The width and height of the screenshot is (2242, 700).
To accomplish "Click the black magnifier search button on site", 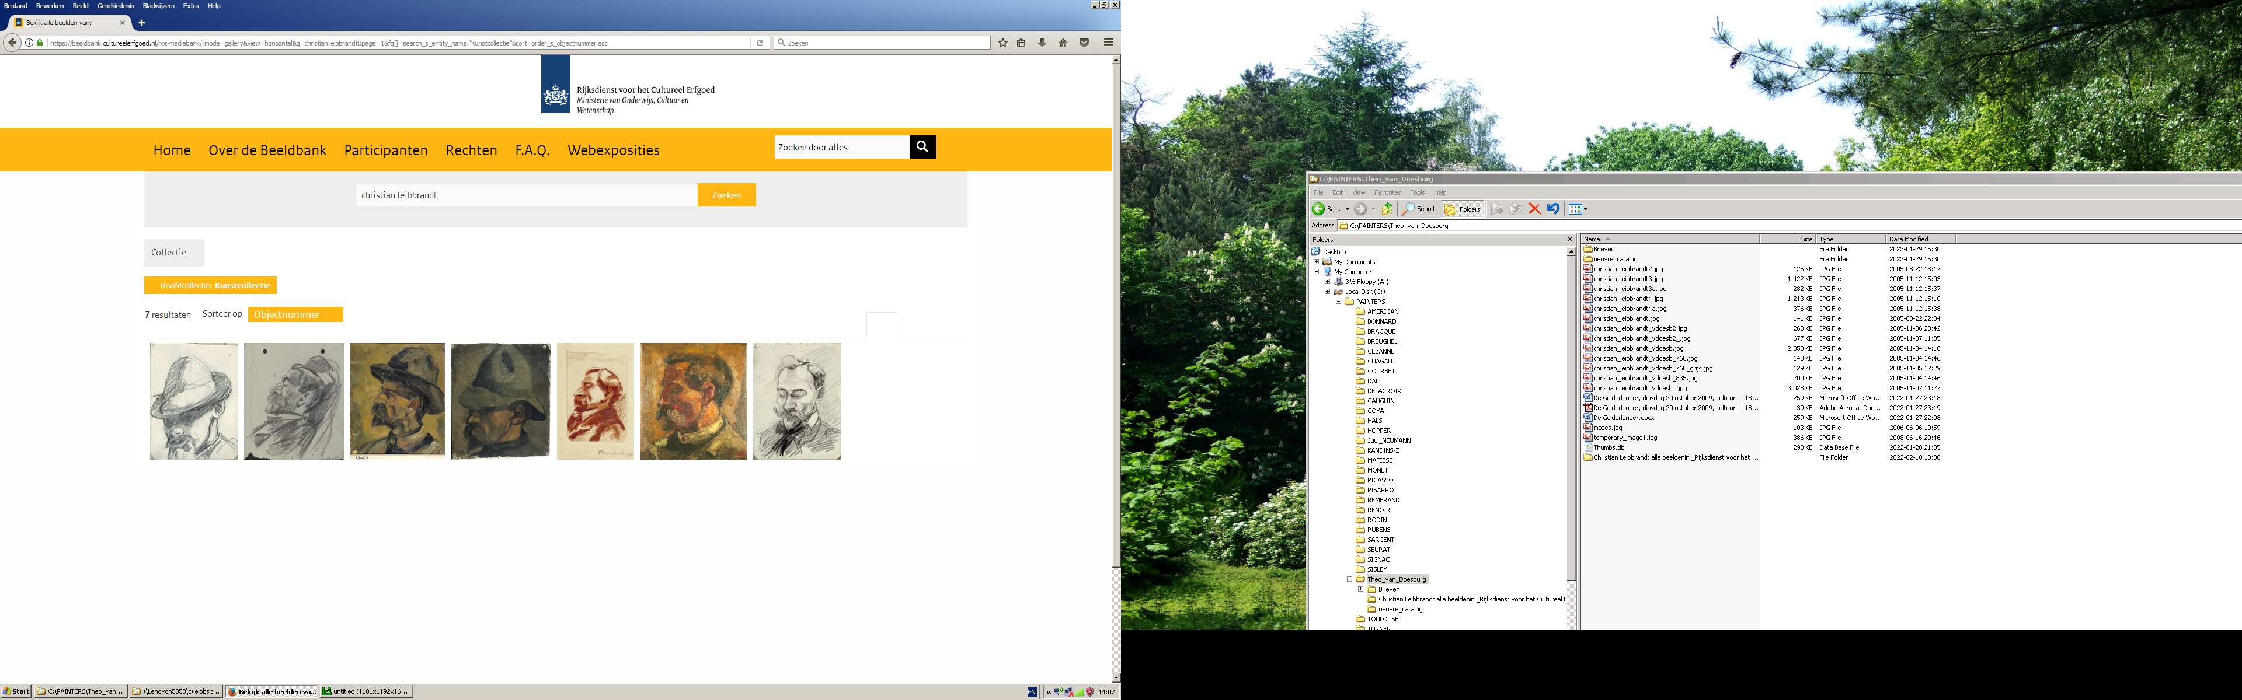I will click(x=922, y=147).
